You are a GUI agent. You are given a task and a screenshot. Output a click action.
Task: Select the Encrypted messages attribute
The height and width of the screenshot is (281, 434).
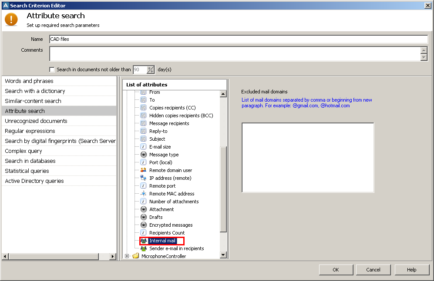click(171, 225)
